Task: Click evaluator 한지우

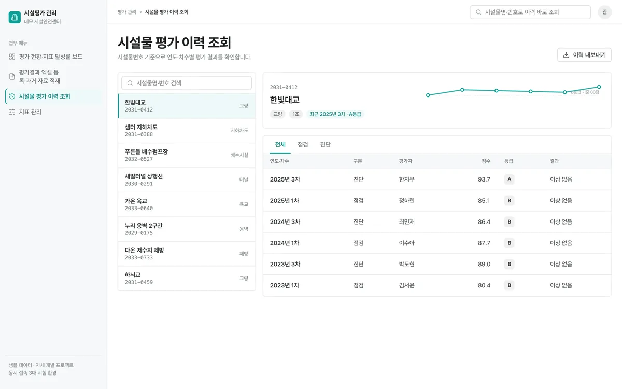Action: coord(406,179)
